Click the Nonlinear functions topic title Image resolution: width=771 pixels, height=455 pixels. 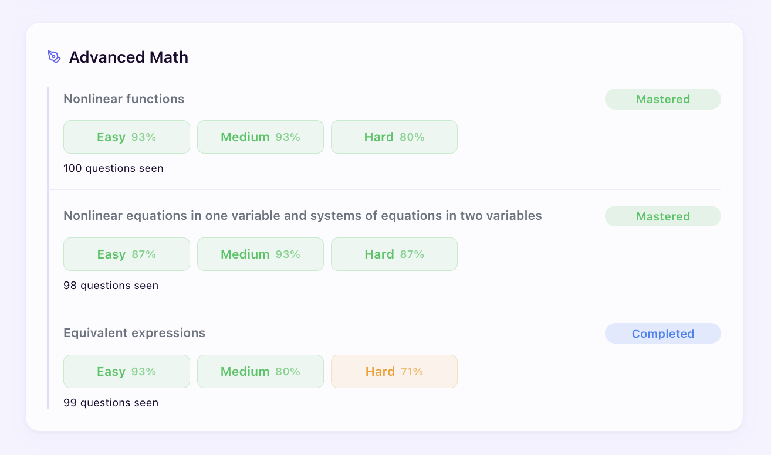(124, 99)
